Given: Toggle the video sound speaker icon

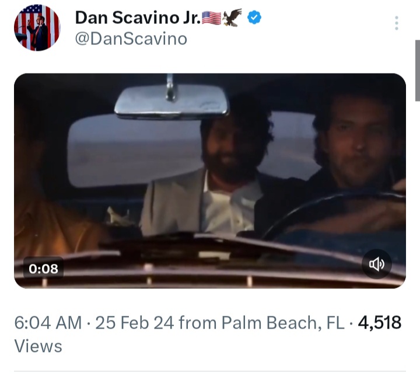Looking at the screenshot, I should [377, 264].
